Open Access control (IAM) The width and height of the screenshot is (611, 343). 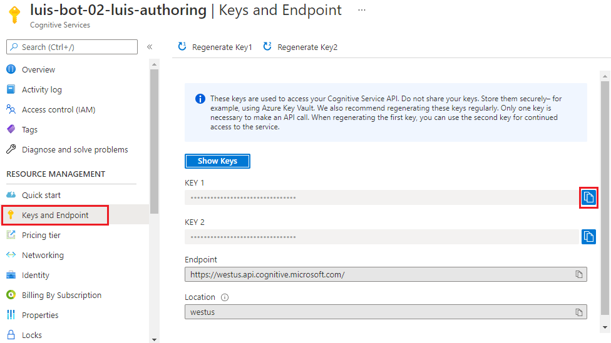(x=58, y=109)
